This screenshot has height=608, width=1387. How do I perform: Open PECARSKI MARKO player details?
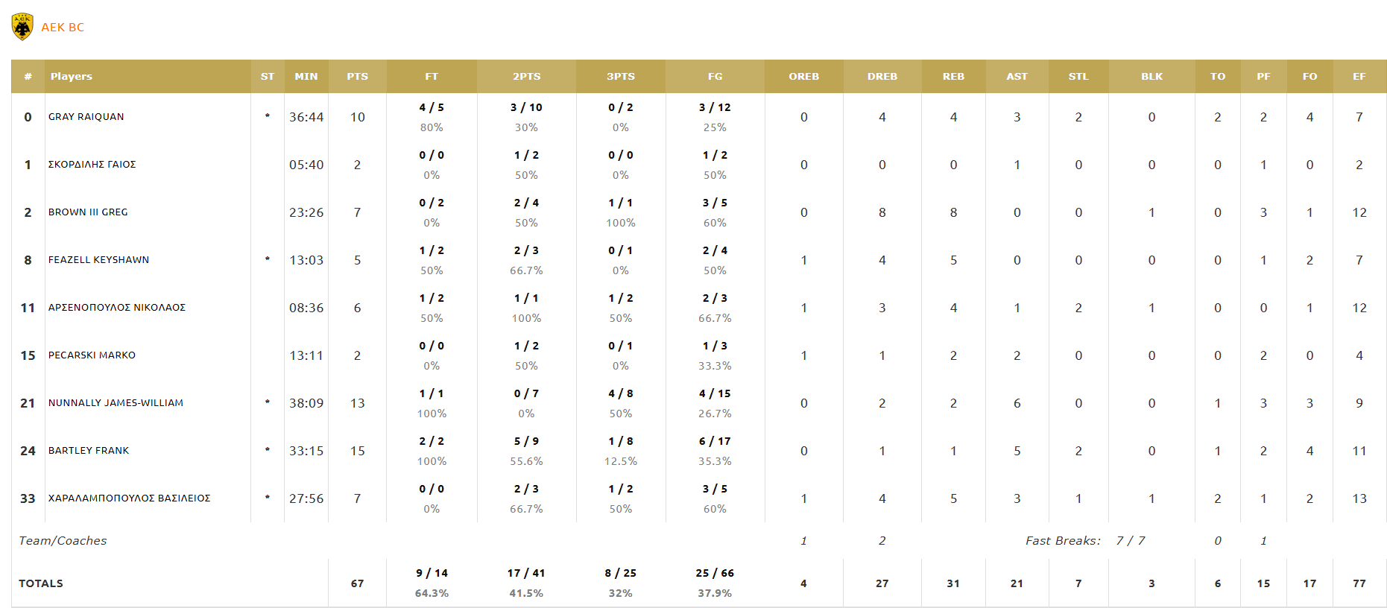(x=92, y=355)
